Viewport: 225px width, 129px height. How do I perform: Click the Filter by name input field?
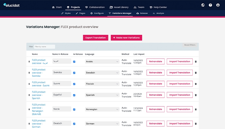pos(44,47)
